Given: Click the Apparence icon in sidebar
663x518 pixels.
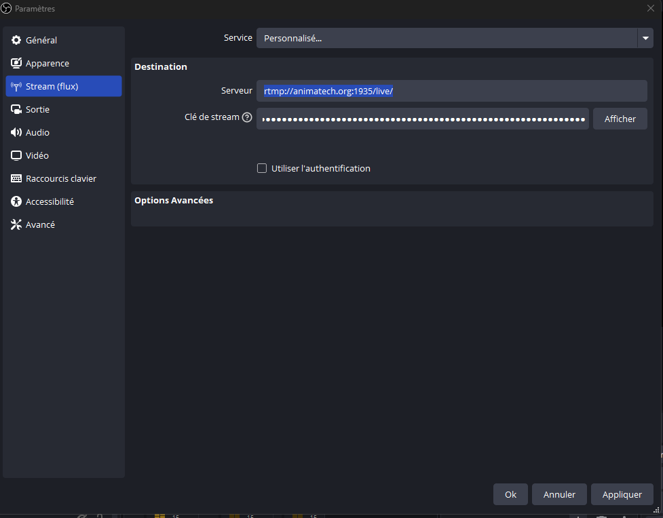Looking at the screenshot, I should 16,64.
